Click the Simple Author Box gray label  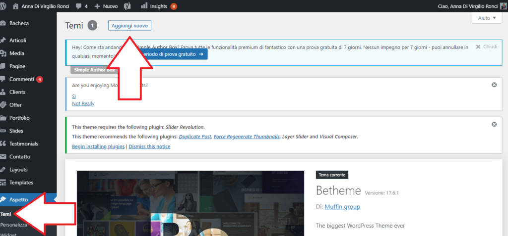[x=94, y=69]
